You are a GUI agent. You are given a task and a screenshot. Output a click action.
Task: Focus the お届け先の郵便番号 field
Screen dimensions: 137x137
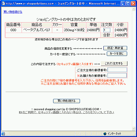coord(117,76)
